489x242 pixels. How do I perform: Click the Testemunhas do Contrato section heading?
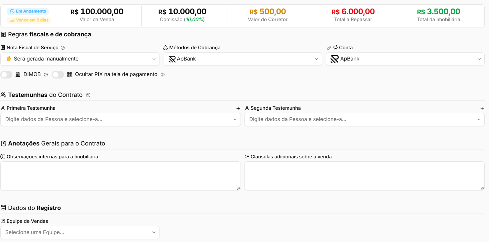tap(45, 95)
